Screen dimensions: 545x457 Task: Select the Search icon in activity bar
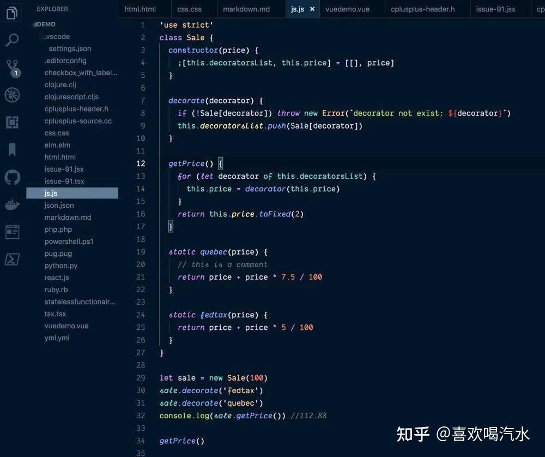point(12,40)
